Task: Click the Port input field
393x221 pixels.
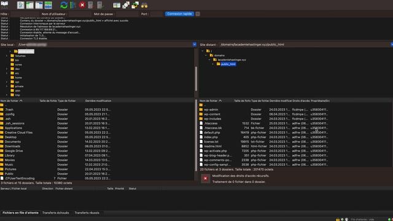Action: [157, 14]
